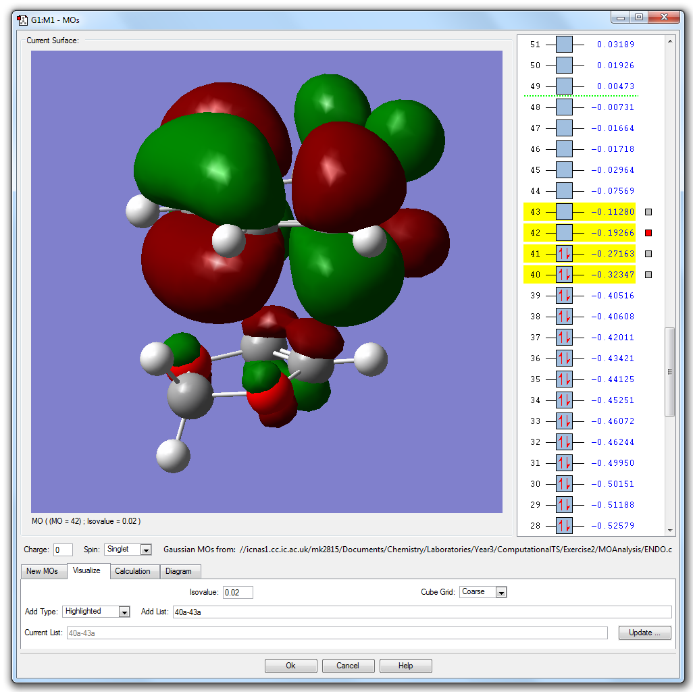Click orbital list scrollbar down arrow

(x=670, y=530)
